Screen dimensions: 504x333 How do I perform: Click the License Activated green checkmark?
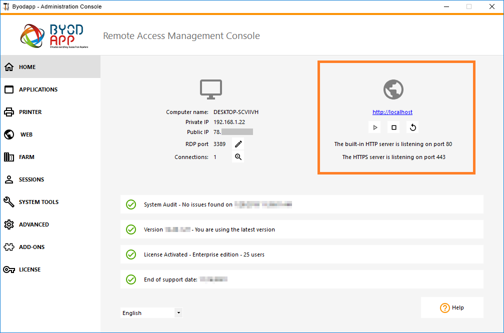(131, 254)
